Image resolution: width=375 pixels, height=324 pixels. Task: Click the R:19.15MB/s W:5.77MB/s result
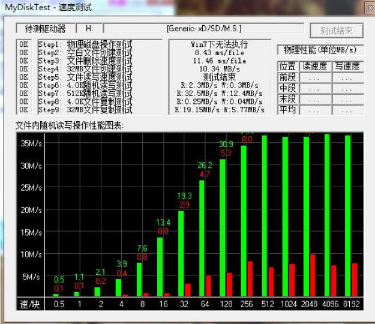[x=220, y=110]
